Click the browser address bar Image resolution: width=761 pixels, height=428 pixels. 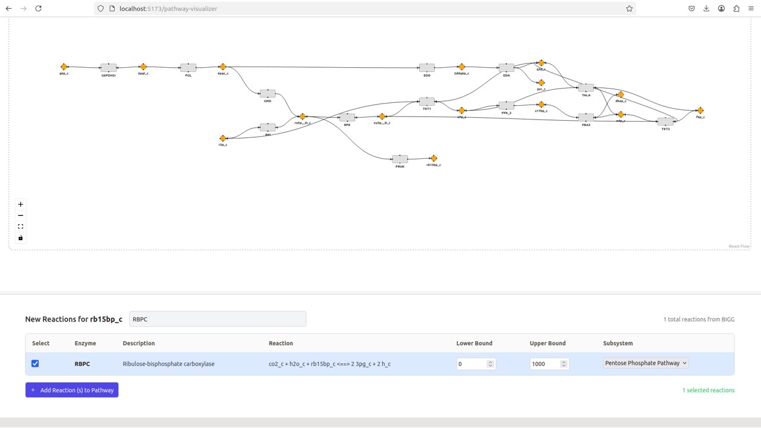pyautogui.click(x=357, y=8)
